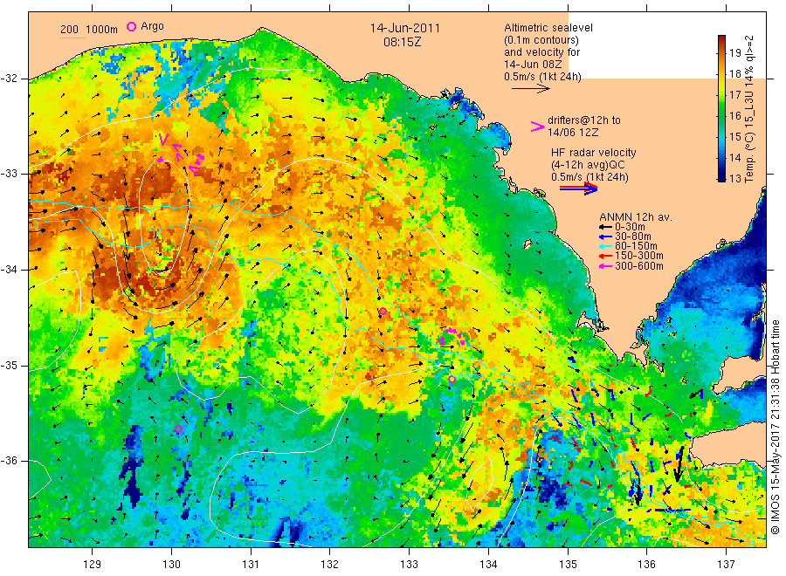
Task: Click the color bar value 19
Action: 734,53
